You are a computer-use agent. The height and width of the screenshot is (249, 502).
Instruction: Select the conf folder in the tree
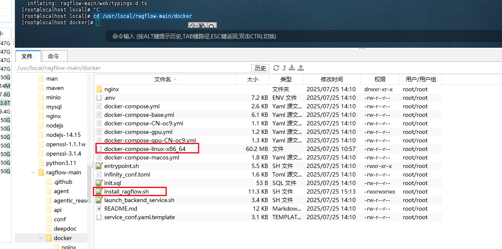(x=59, y=219)
